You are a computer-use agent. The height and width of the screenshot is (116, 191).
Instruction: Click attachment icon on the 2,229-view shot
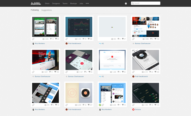(x=67, y=105)
